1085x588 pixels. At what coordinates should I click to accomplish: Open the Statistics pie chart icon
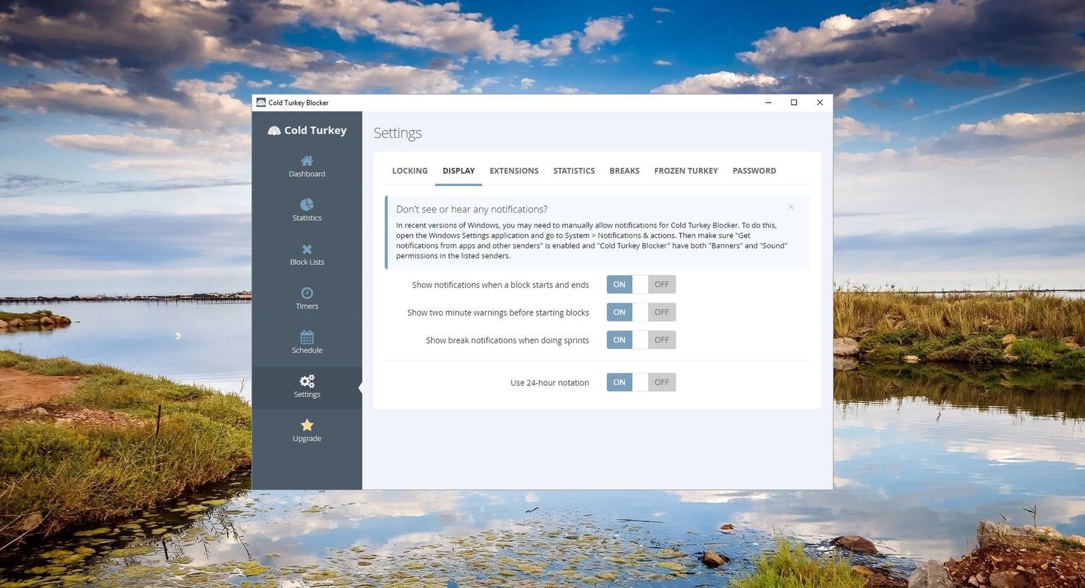(x=307, y=204)
